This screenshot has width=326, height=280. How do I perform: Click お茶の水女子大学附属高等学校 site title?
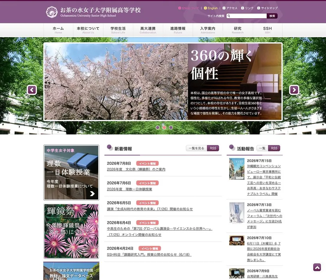pos(100,10)
